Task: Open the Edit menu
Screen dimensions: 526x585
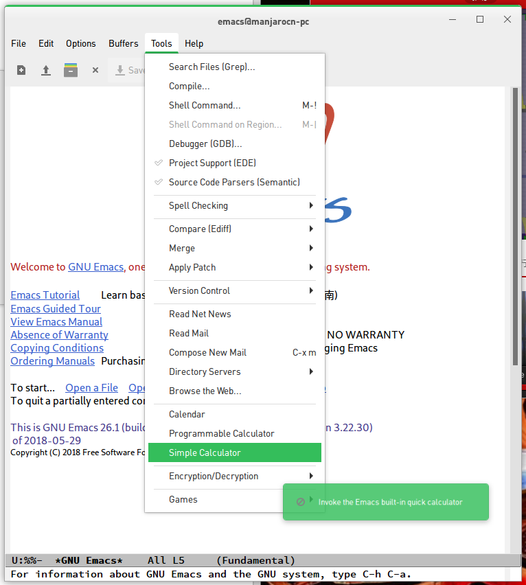Action: [46, 44]
